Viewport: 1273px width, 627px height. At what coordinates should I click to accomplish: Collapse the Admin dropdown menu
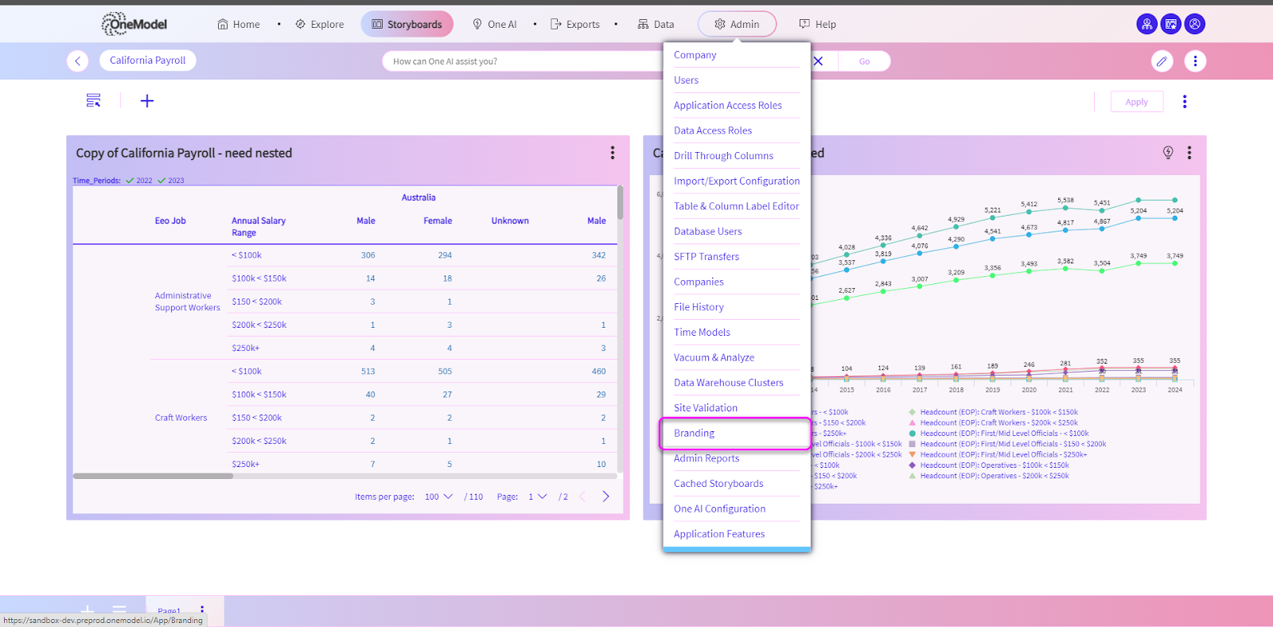click(737, 24)
